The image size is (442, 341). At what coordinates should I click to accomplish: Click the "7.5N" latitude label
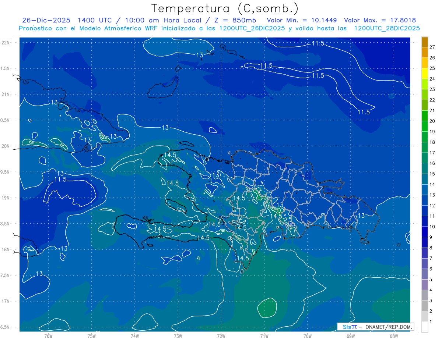point(6,275)
